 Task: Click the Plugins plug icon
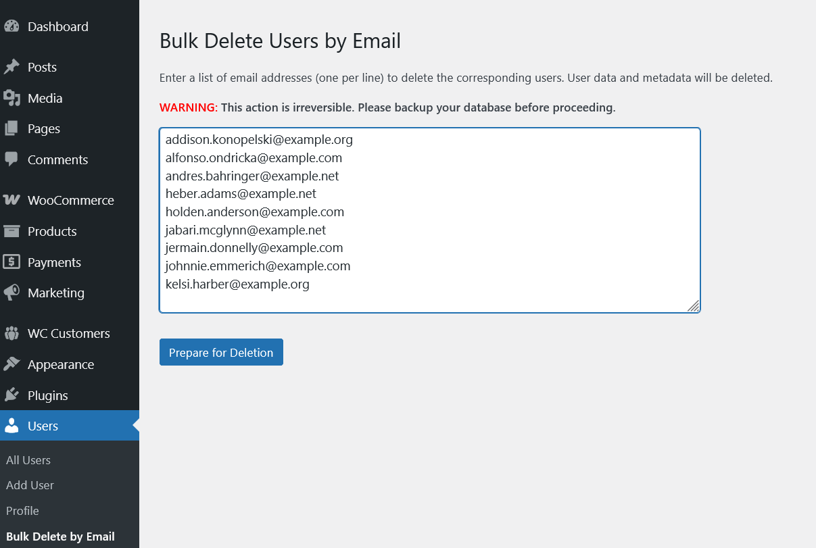11,396
